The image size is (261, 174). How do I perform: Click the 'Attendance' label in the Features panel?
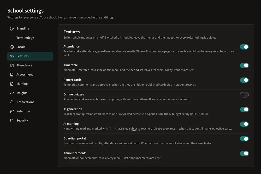click(x=72, y=46)
